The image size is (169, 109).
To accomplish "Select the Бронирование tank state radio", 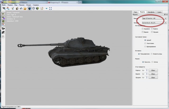I will click(145, 47).
